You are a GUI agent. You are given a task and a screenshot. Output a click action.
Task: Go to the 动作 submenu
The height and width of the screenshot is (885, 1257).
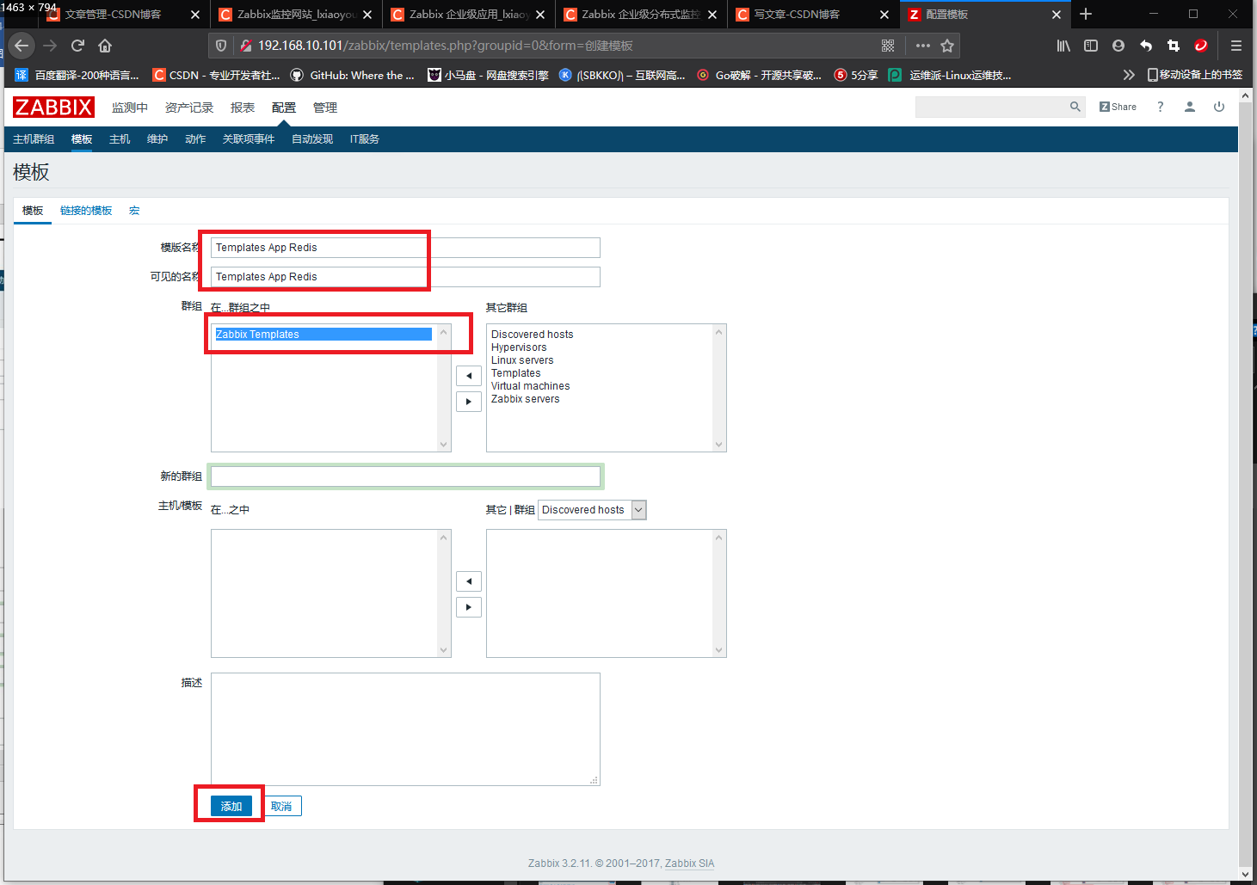pyautogui.click(x=195, y=139)
